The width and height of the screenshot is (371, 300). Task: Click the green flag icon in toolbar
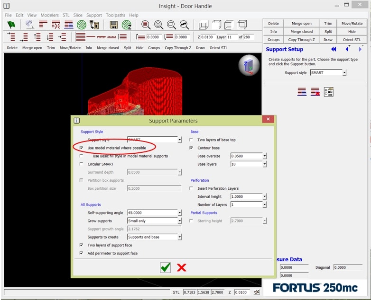pyautogui.click(x=11, y=25)
